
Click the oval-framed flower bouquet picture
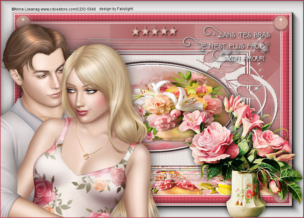coord(179,105)
